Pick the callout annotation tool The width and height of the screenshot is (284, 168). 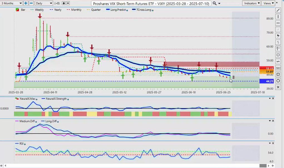click(x=278, y=55)
